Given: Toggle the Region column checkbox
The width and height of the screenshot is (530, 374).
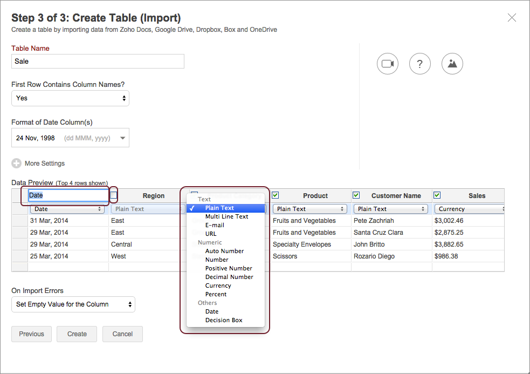Looking at the screenshot, I should pyautogui.click(x=114, y=195).
